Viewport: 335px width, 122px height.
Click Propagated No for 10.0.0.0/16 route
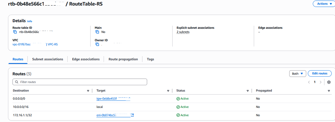coord(258,107)
